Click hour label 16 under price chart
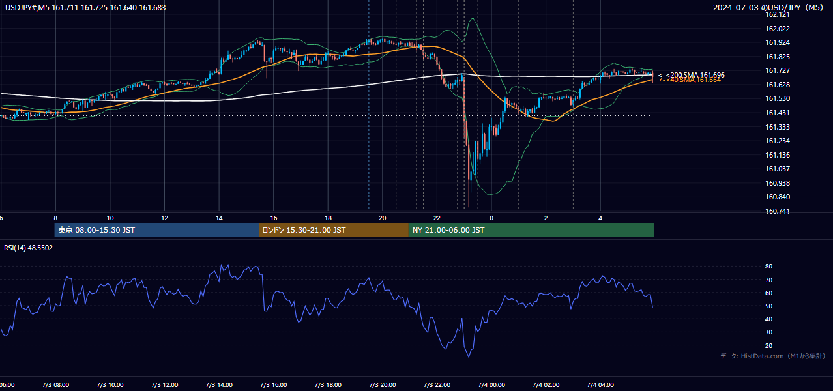Viewport: 833px width, 391px height. click(274, 218)
